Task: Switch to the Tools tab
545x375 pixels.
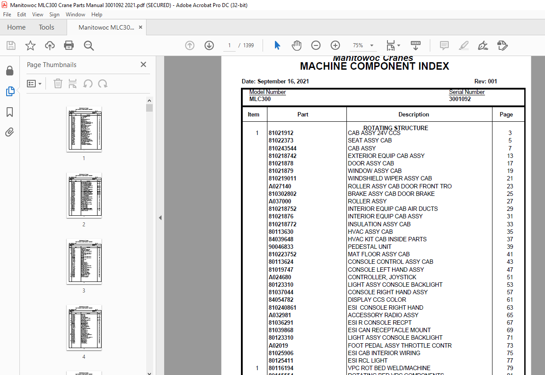Action: click(46, 27)
